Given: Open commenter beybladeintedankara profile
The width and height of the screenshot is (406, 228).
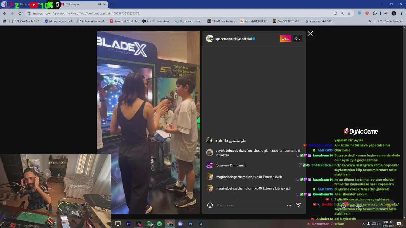Looking at the screenshot, I should (x=231, y=151).
